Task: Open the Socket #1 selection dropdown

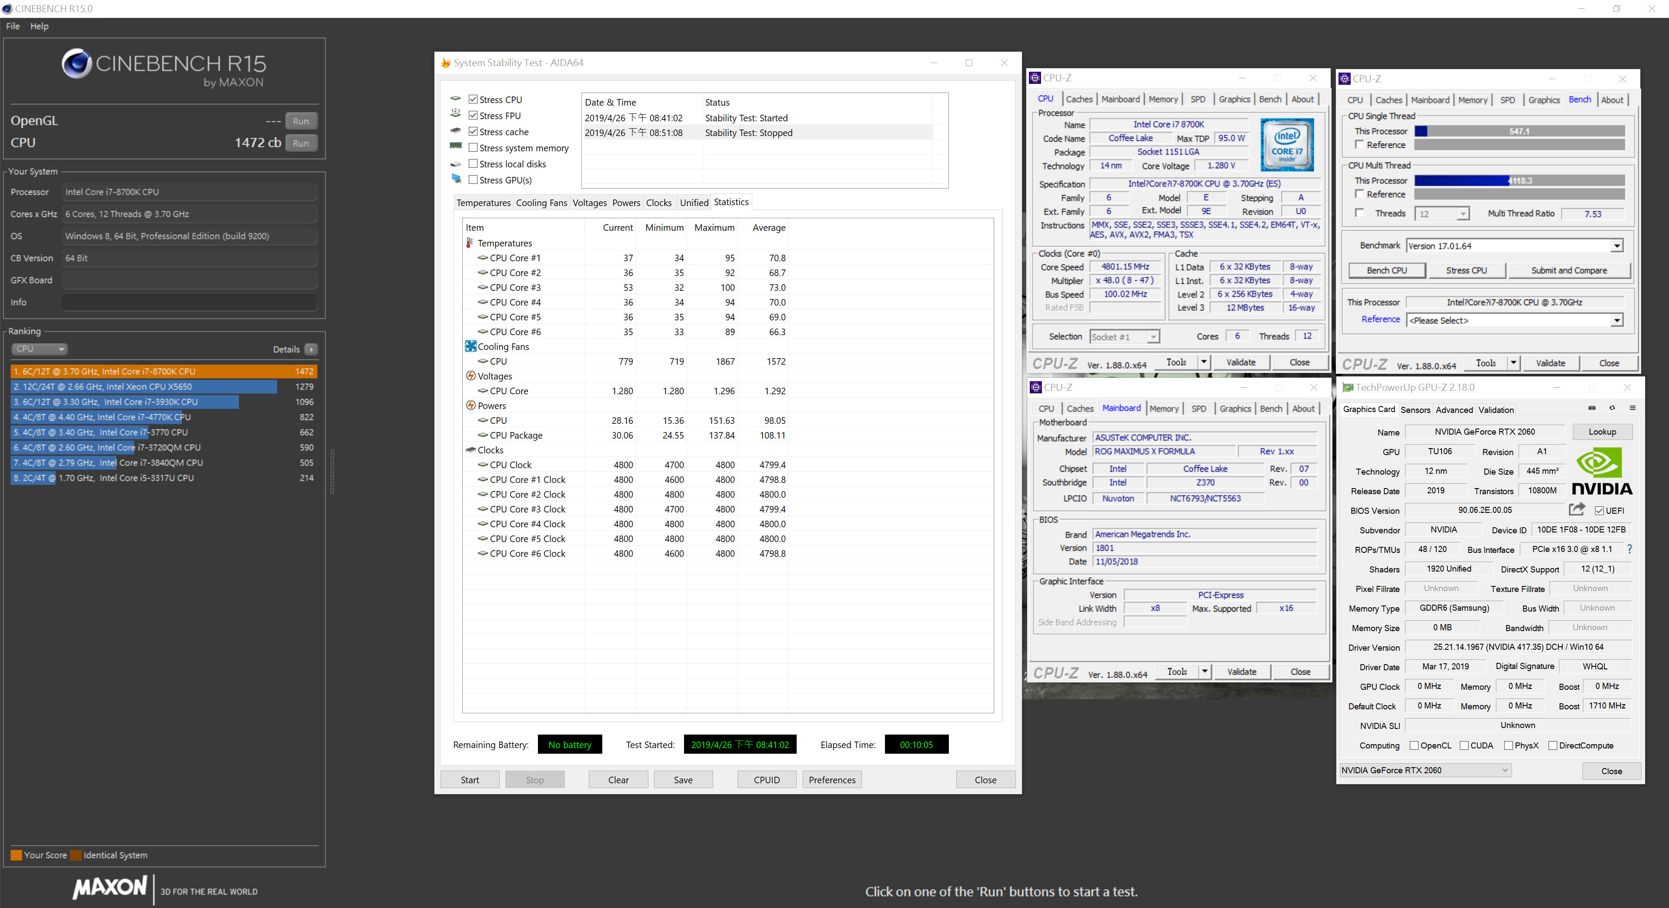Action: 1124,337
